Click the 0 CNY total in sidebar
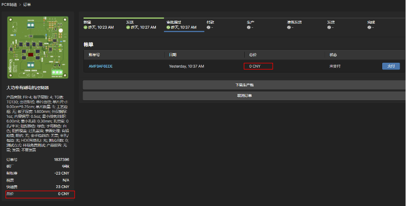This screenshot has width=406, height=206. point(63,193)
